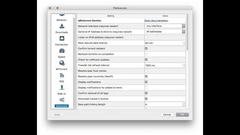The image size is (240, 135).
Task: Click the 60 min value field
Action: coord(164,43)
